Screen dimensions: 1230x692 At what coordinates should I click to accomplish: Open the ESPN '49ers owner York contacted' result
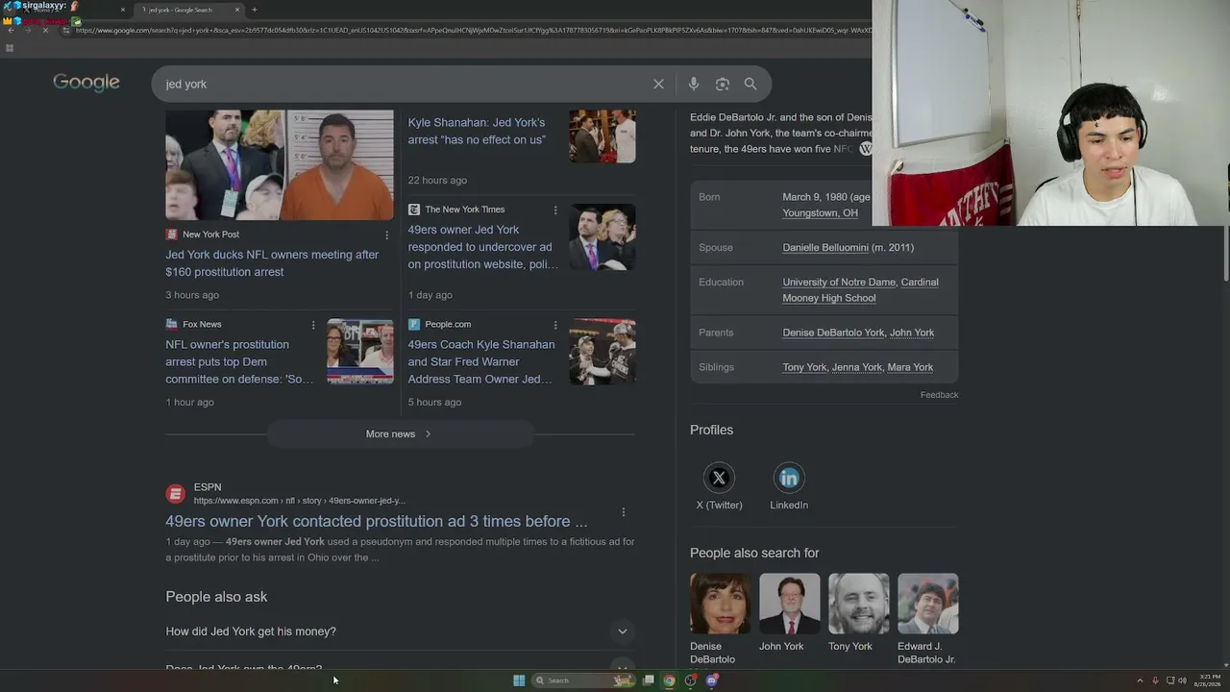(376, 521)
